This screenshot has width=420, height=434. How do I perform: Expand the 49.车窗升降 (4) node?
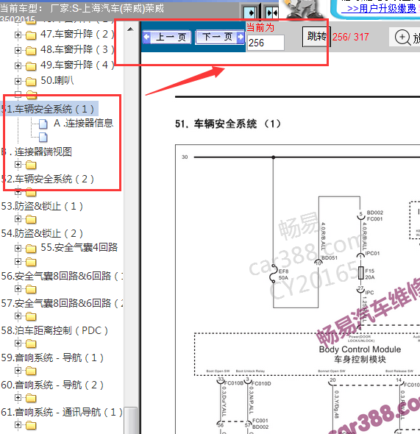pyautogui.click(x=18, y=66)
